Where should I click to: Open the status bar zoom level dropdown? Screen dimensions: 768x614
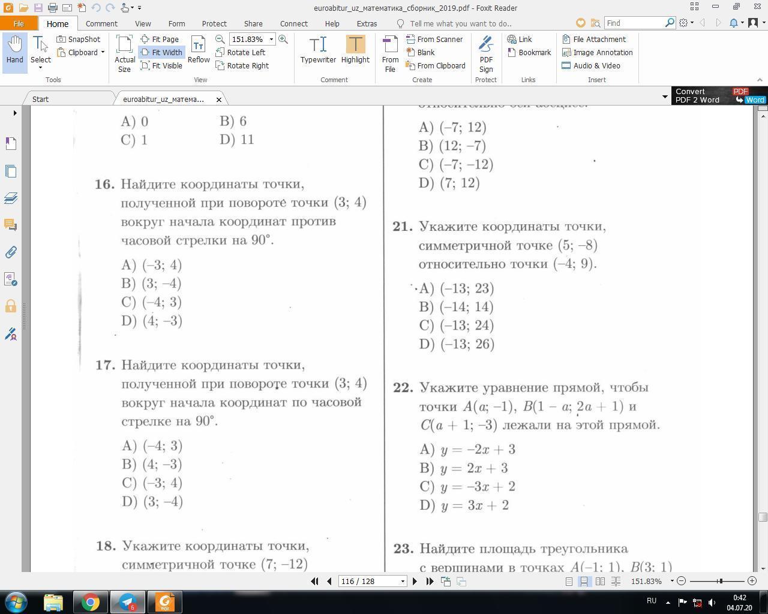[672, 581]
